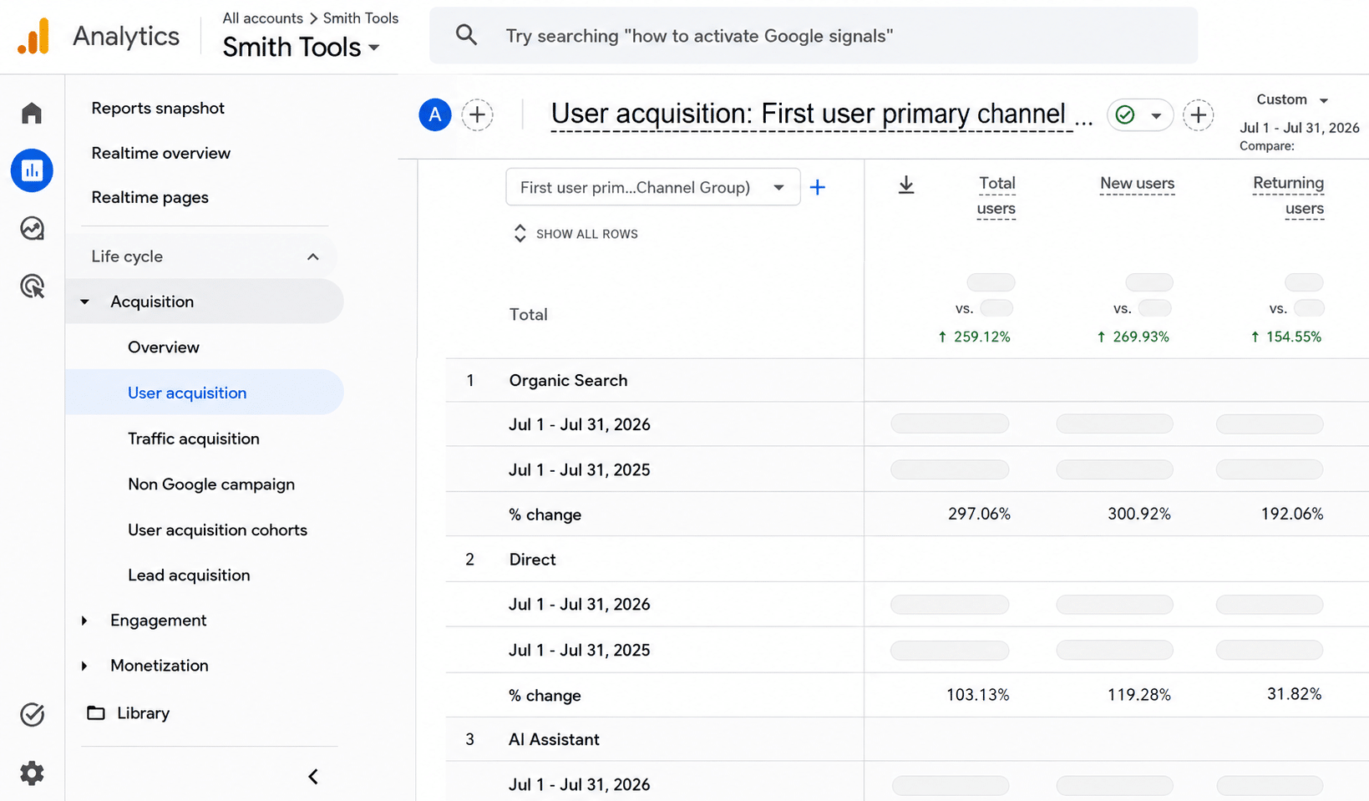The height and width of the screenshot is (801, 1369).
Task: Collapse the Life cycle section
Action: click(313, 256)
